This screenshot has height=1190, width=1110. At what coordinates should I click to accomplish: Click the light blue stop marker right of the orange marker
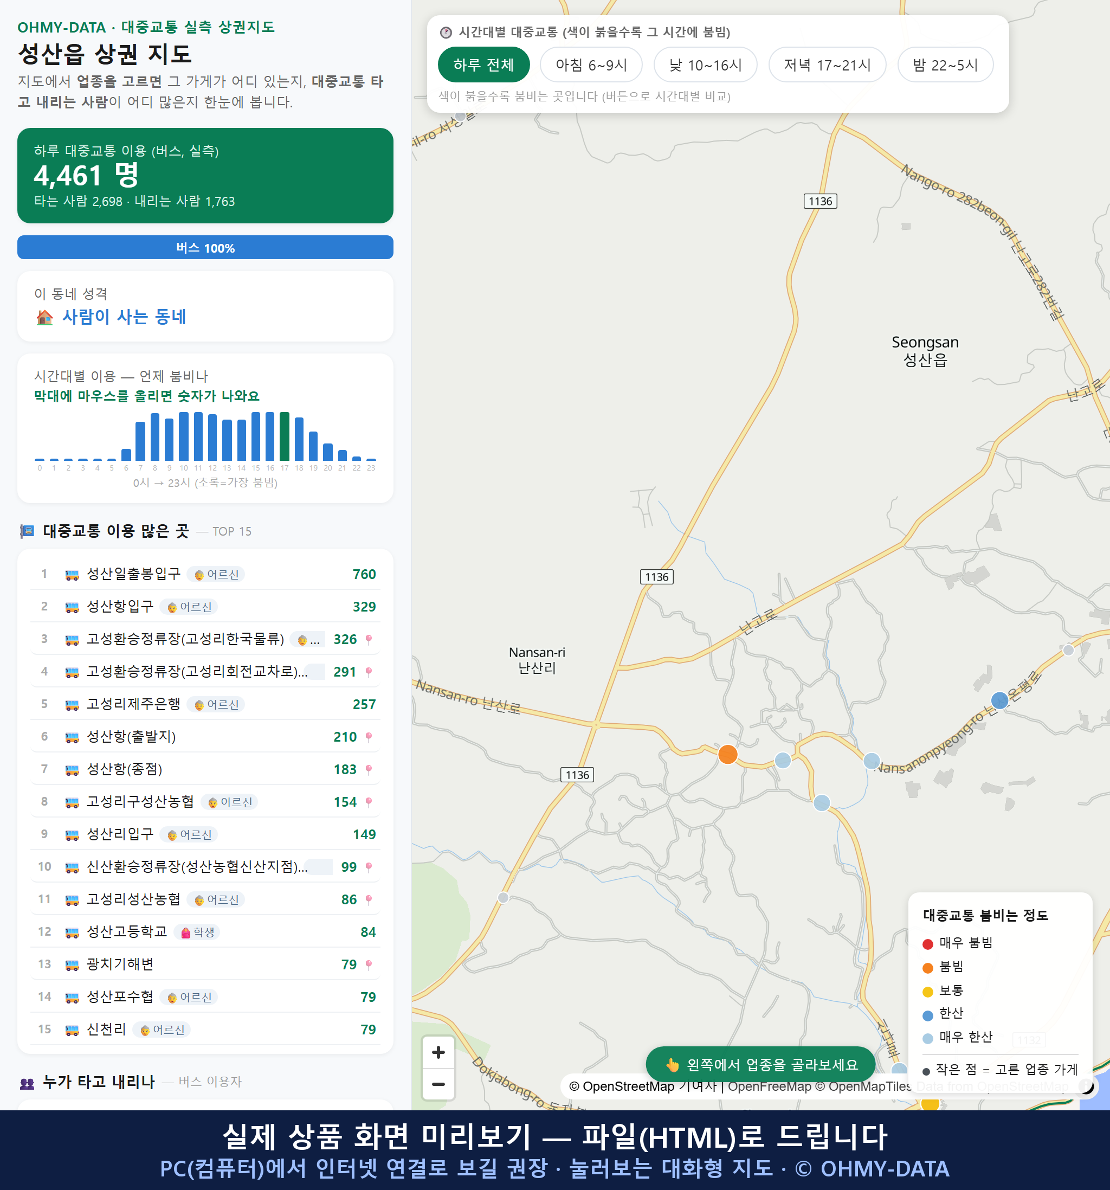783,760
